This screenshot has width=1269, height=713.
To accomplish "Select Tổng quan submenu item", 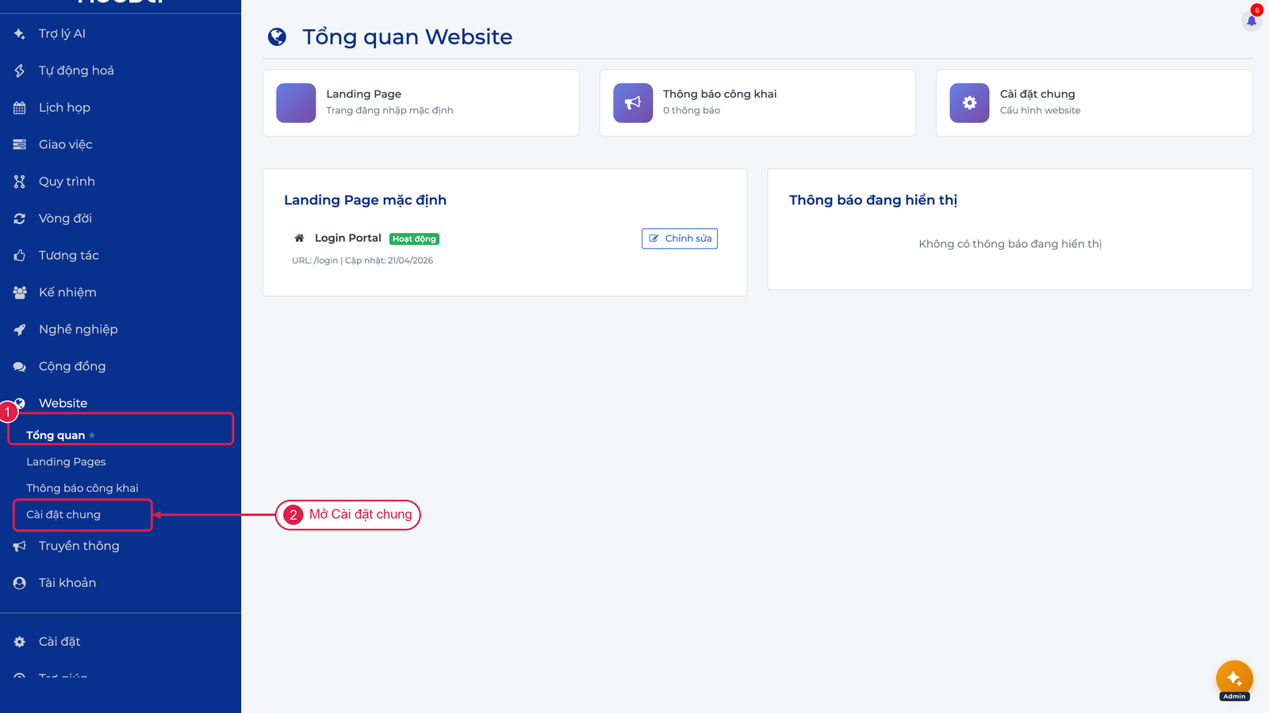I will tap(56, 435).
